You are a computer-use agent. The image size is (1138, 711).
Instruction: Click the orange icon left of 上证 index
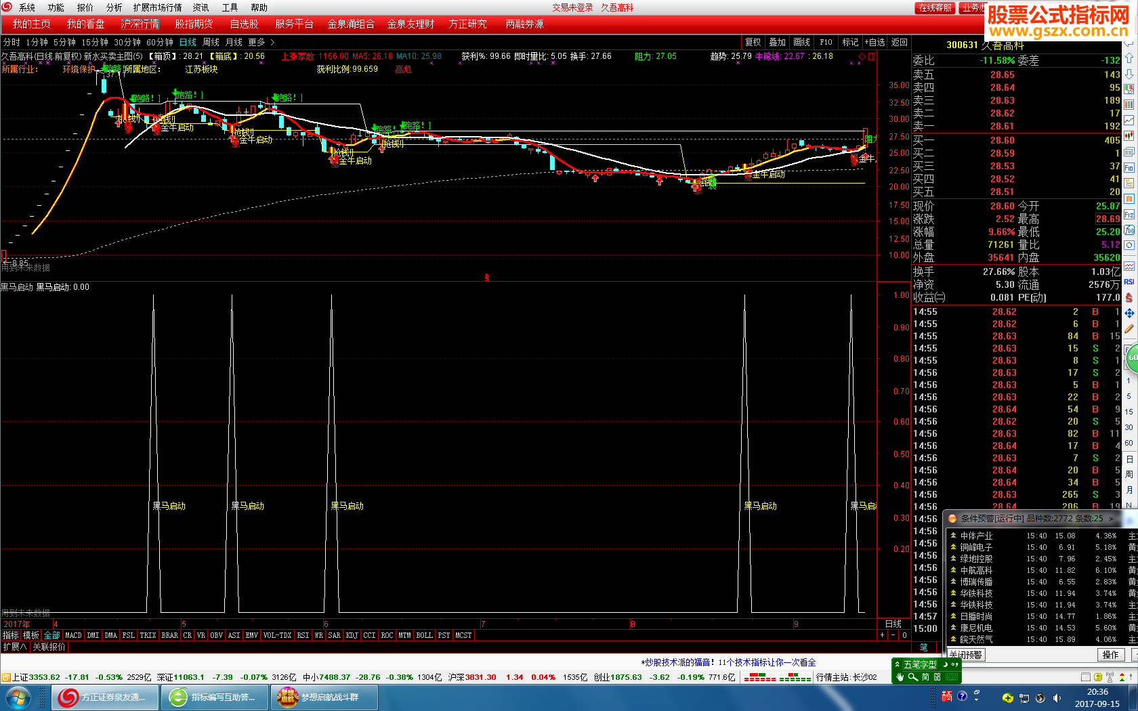pos(6,677)
